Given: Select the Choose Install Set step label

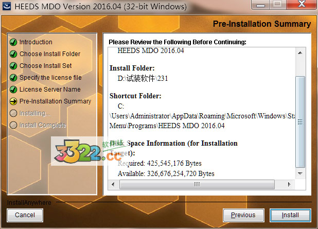Looking at the screenshot, I should pyautogui.click(x=46, y=65).
